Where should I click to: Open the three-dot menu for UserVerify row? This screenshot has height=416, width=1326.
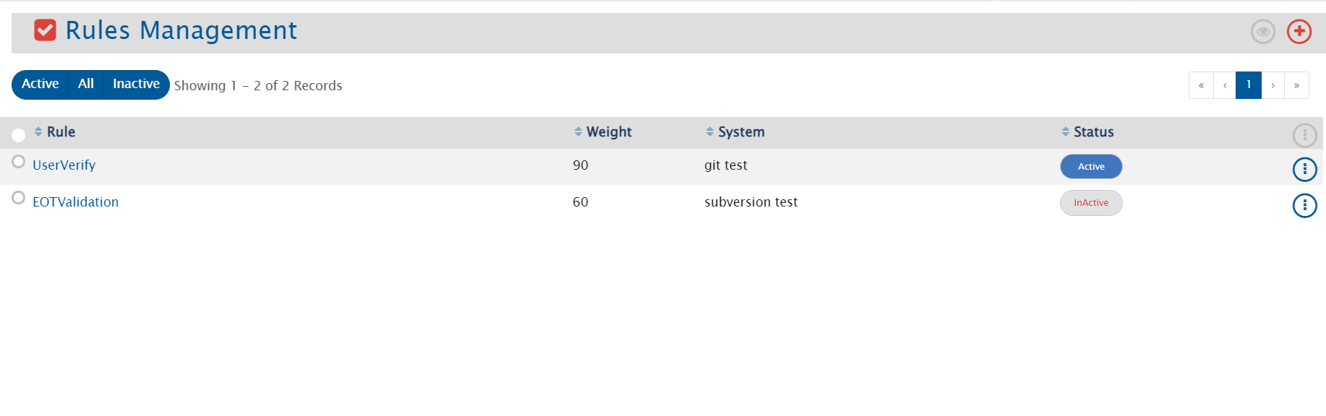tap(1304, 169)
